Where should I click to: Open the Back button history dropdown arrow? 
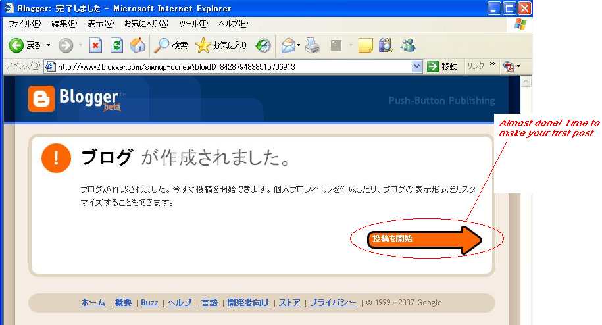[49, 45]
